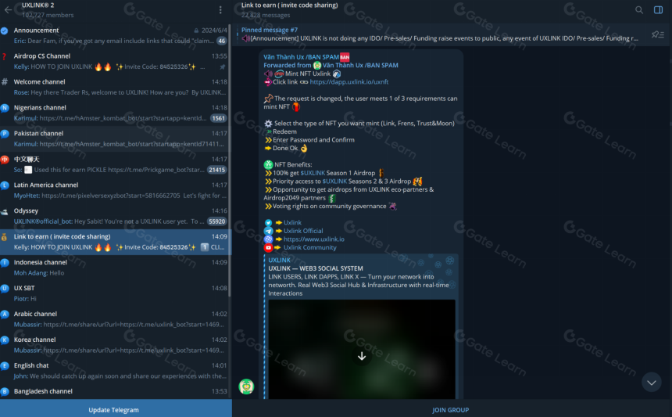This screenshot has width=672, height=417.
Task: Click the pin icon on Airdrop CS Channel
Action: tap(223, 67)
